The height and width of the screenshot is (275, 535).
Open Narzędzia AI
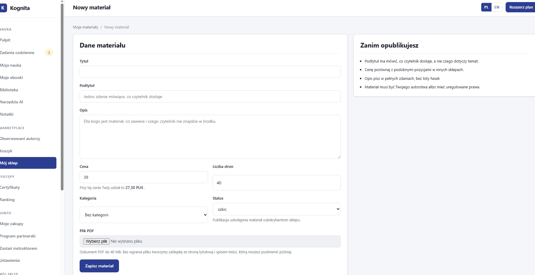point(11,102)
